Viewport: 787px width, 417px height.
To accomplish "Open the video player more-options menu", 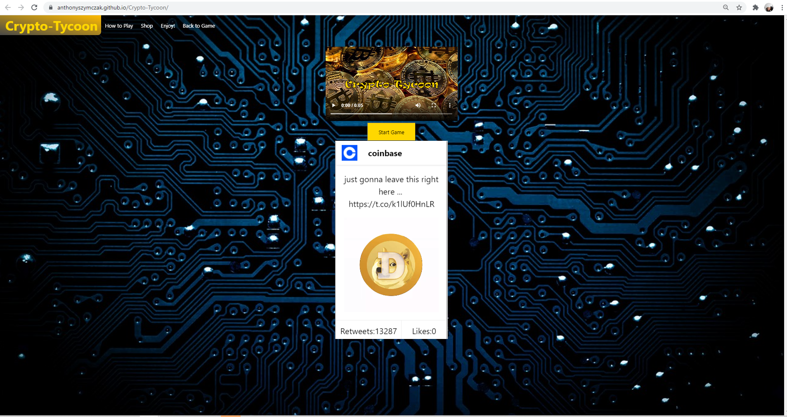I will point(449,105).
